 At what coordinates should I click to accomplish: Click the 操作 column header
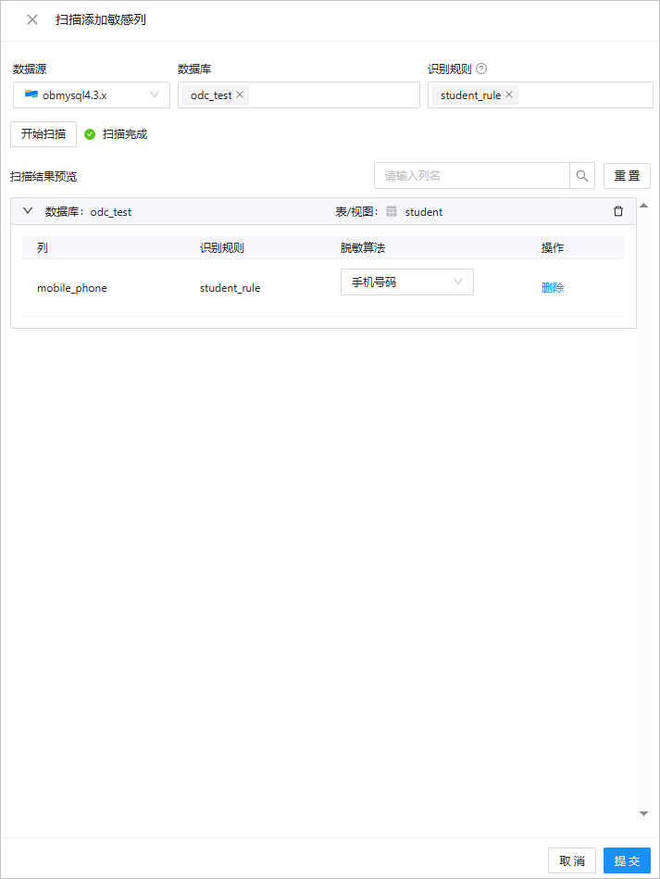[x=553, y=248]
